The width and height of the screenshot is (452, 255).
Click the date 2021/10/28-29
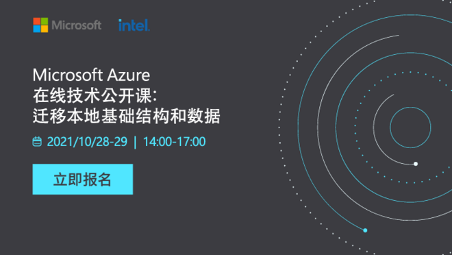pos(87,142)
